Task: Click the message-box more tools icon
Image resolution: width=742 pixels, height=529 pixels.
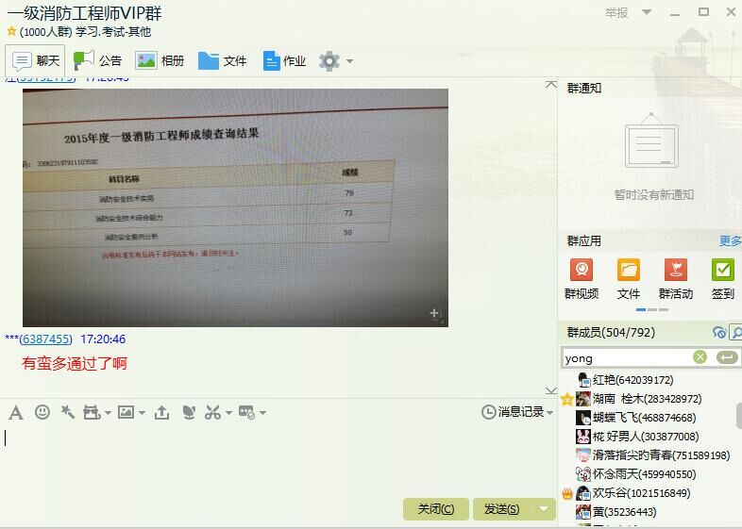Action: [x=246, y=412]
